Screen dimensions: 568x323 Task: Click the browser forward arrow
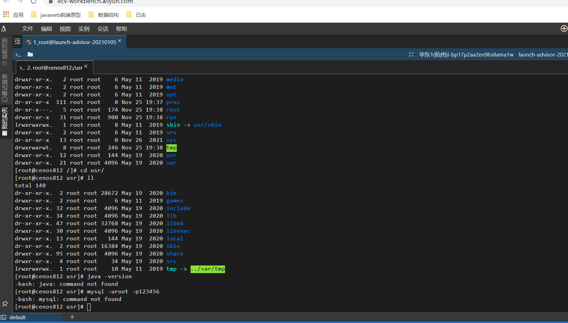pyautogui.click(x=20, y=2)
